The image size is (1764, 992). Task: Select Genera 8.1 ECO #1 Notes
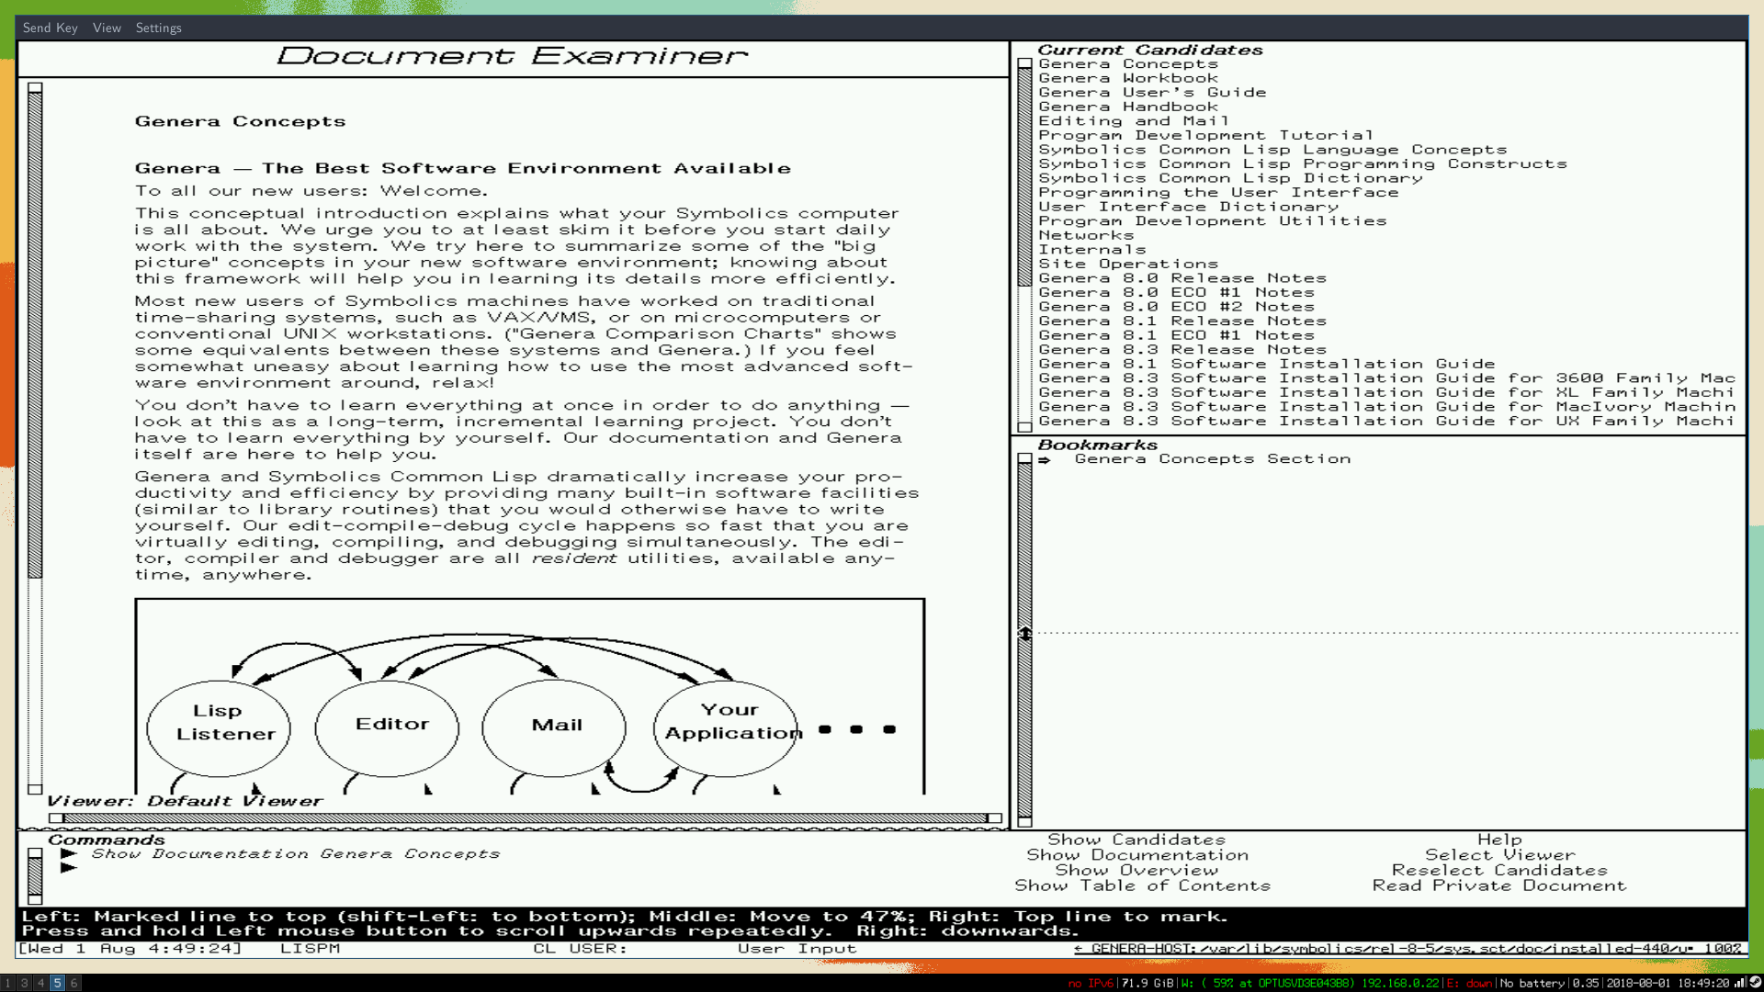1176,335
